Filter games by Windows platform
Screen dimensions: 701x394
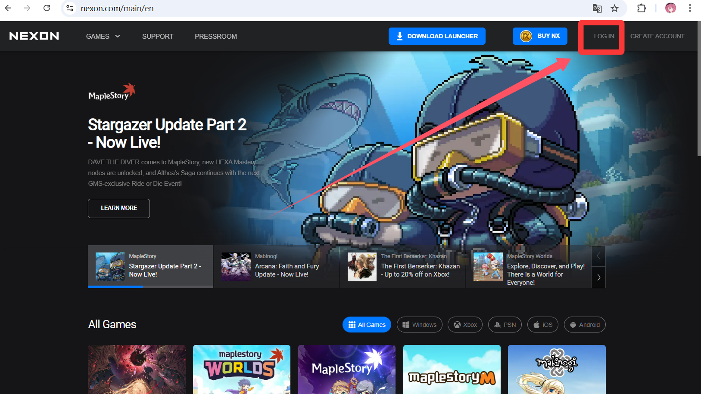coord(419,325)
